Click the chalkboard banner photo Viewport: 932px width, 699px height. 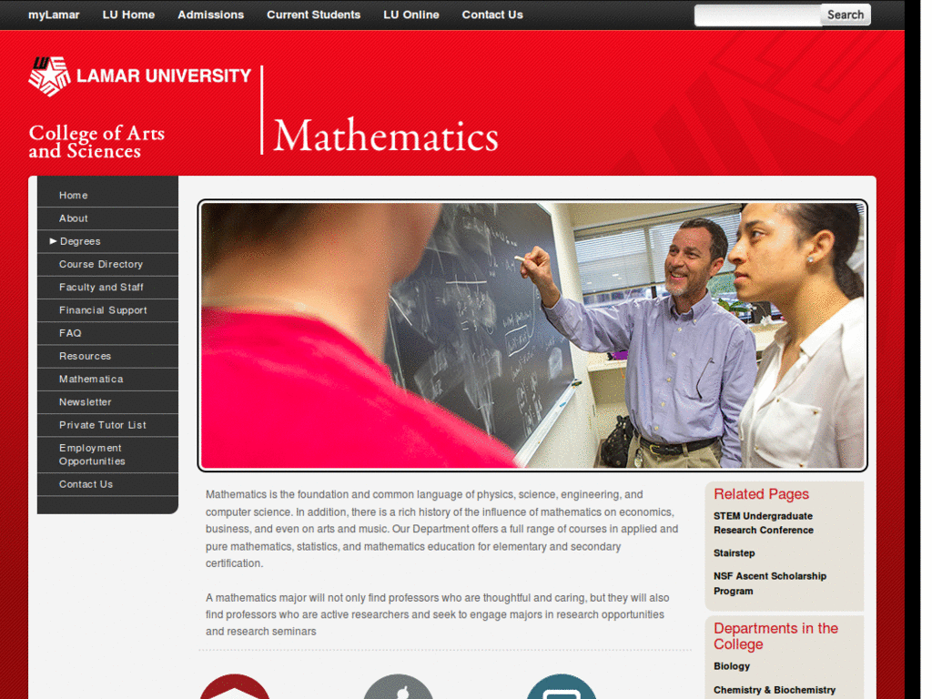coord(532,336)
